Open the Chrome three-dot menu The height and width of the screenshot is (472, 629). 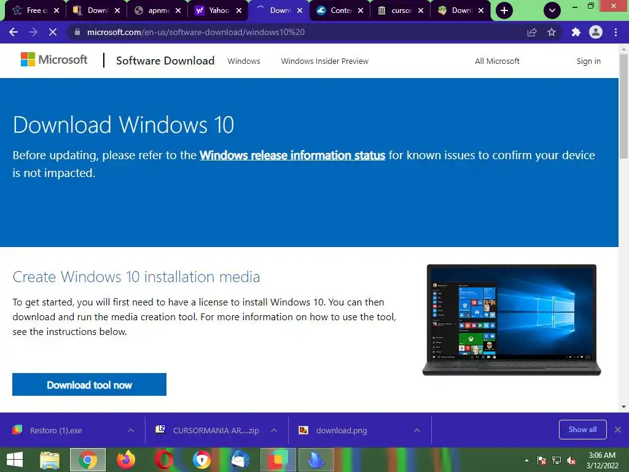pos(615,32)
